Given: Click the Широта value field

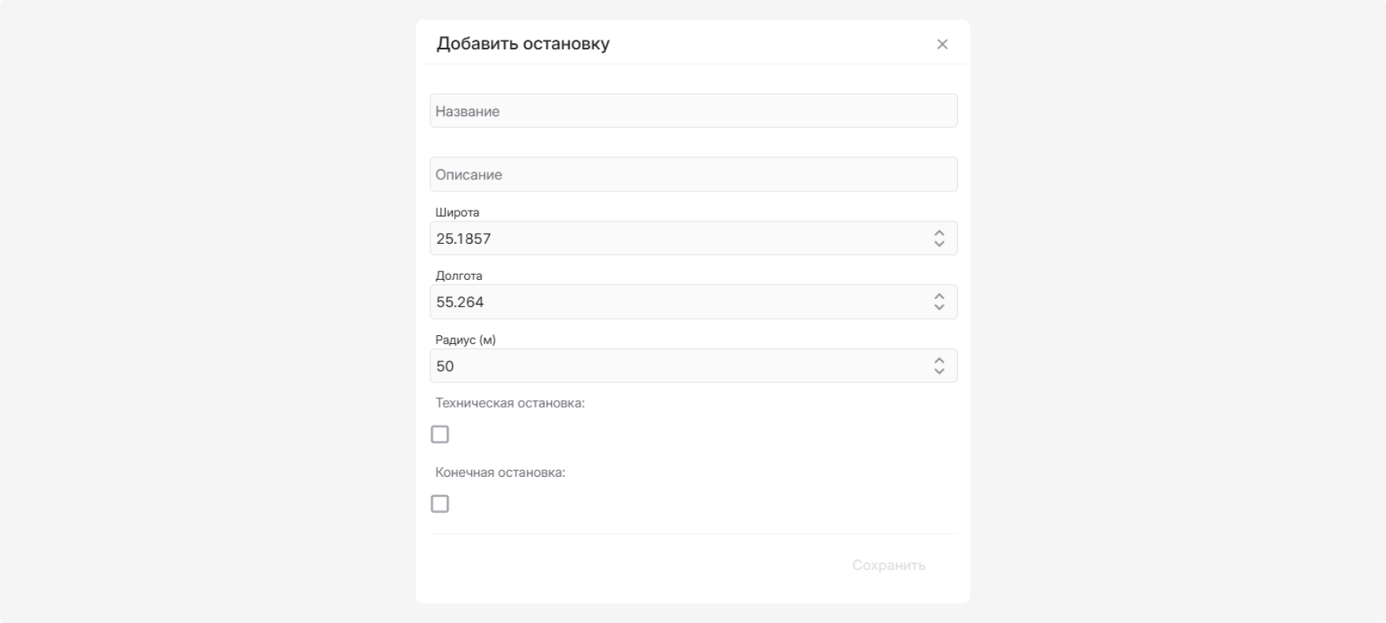Looking at the screenshot, I should pyautogui.click(x=678, y=238).
